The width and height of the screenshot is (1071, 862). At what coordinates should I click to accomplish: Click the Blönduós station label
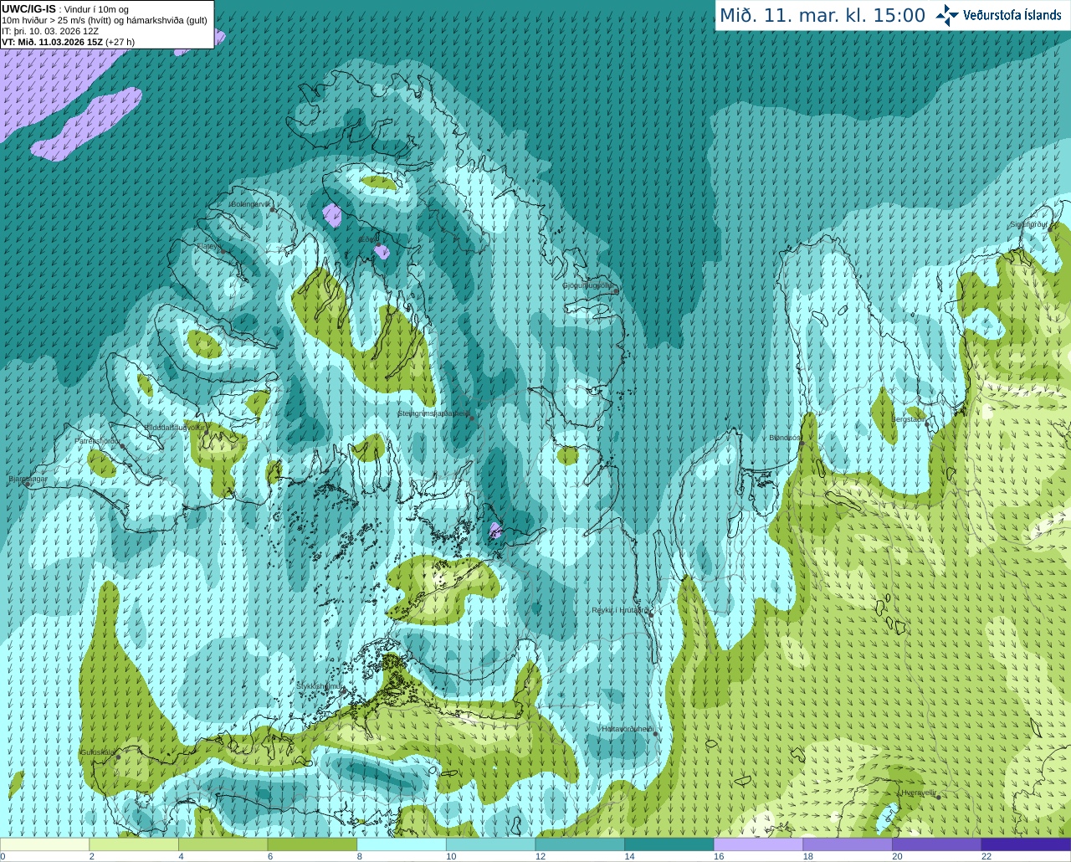pos(786,438)
